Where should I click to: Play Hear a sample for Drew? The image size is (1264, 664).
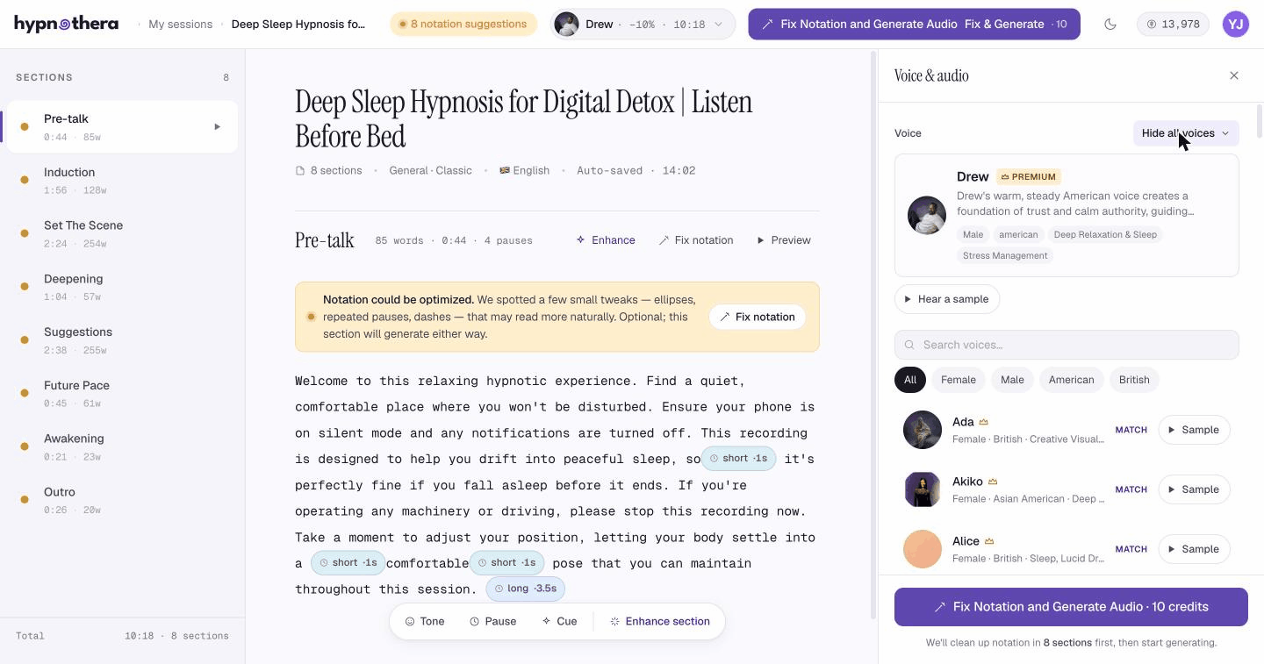point(947,299)
